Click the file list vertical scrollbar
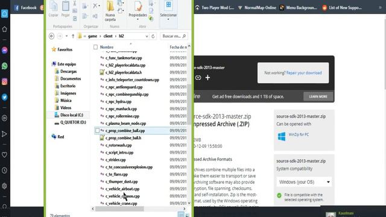Screen dimensions: 386x217 [x=189, y=104]
